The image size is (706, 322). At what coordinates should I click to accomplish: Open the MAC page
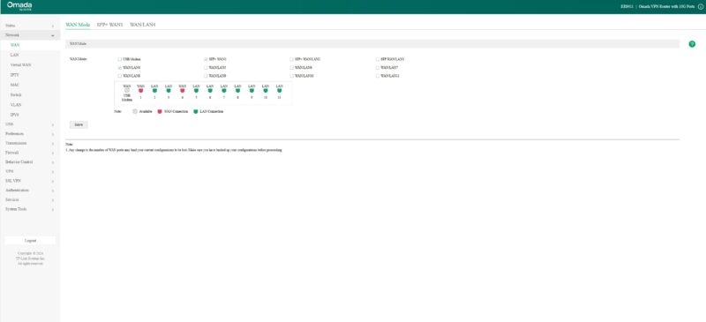pyautogui.click(x=30, y=85)
